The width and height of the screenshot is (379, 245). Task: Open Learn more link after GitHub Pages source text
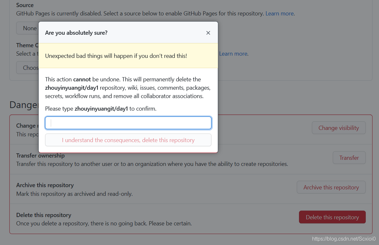pyautogui.click(x=280, y=14)
